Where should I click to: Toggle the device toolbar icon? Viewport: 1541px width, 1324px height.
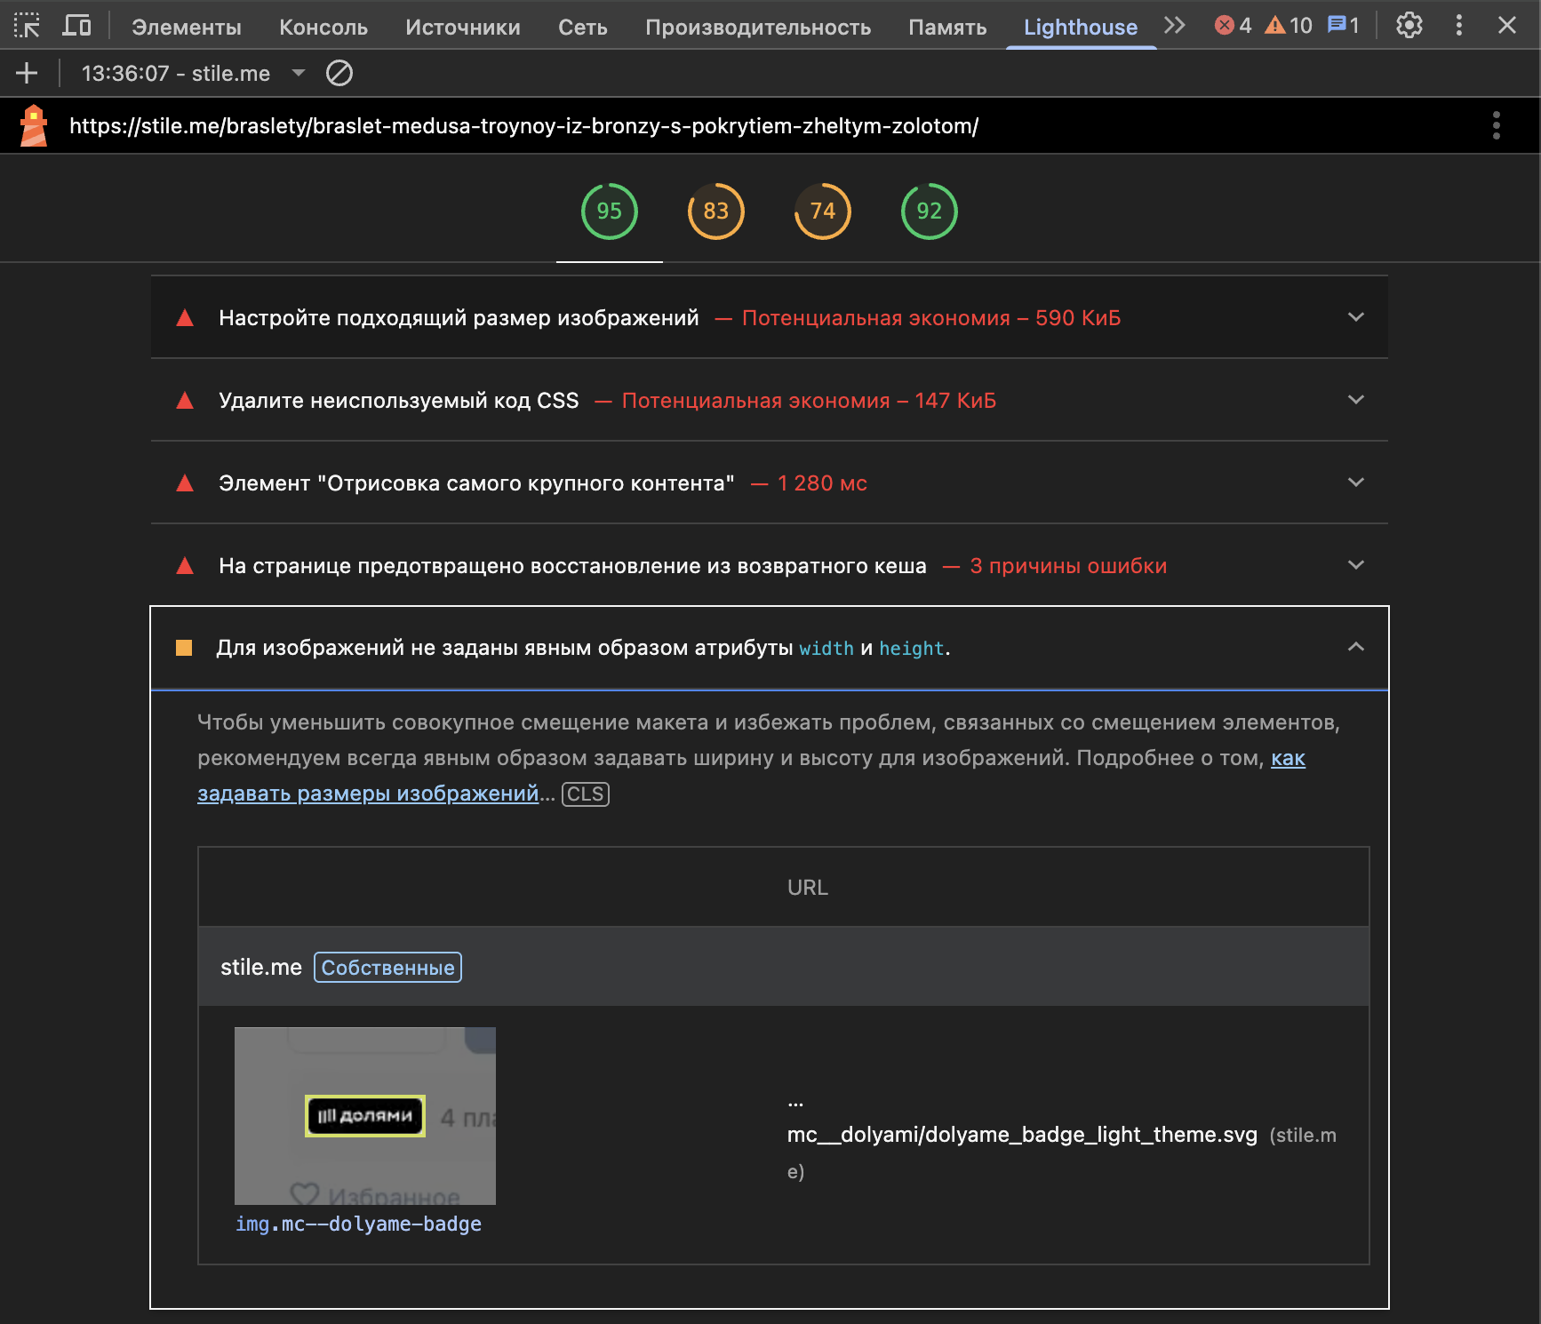(76, 26)
